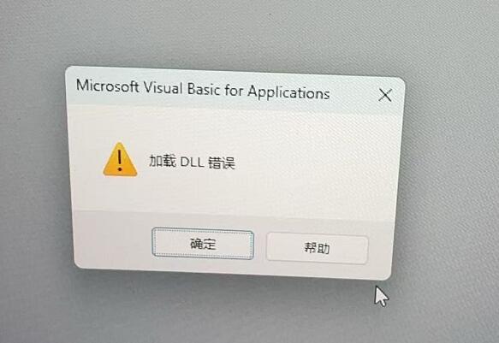Acknowledge the error by clicking 确定

[203, 244]
